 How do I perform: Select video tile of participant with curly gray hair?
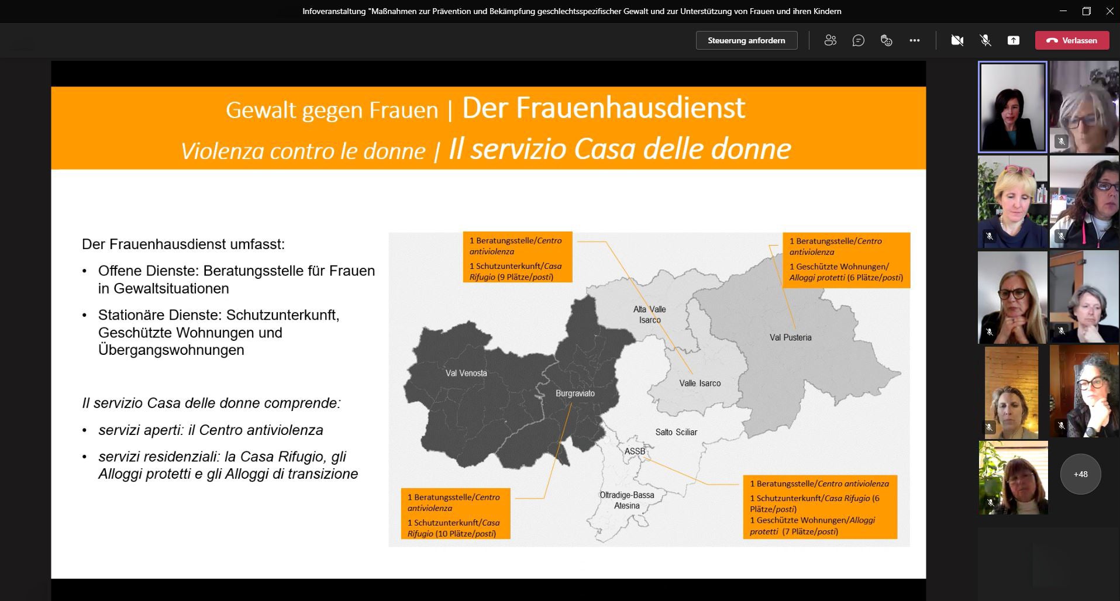click(1084, 391)
